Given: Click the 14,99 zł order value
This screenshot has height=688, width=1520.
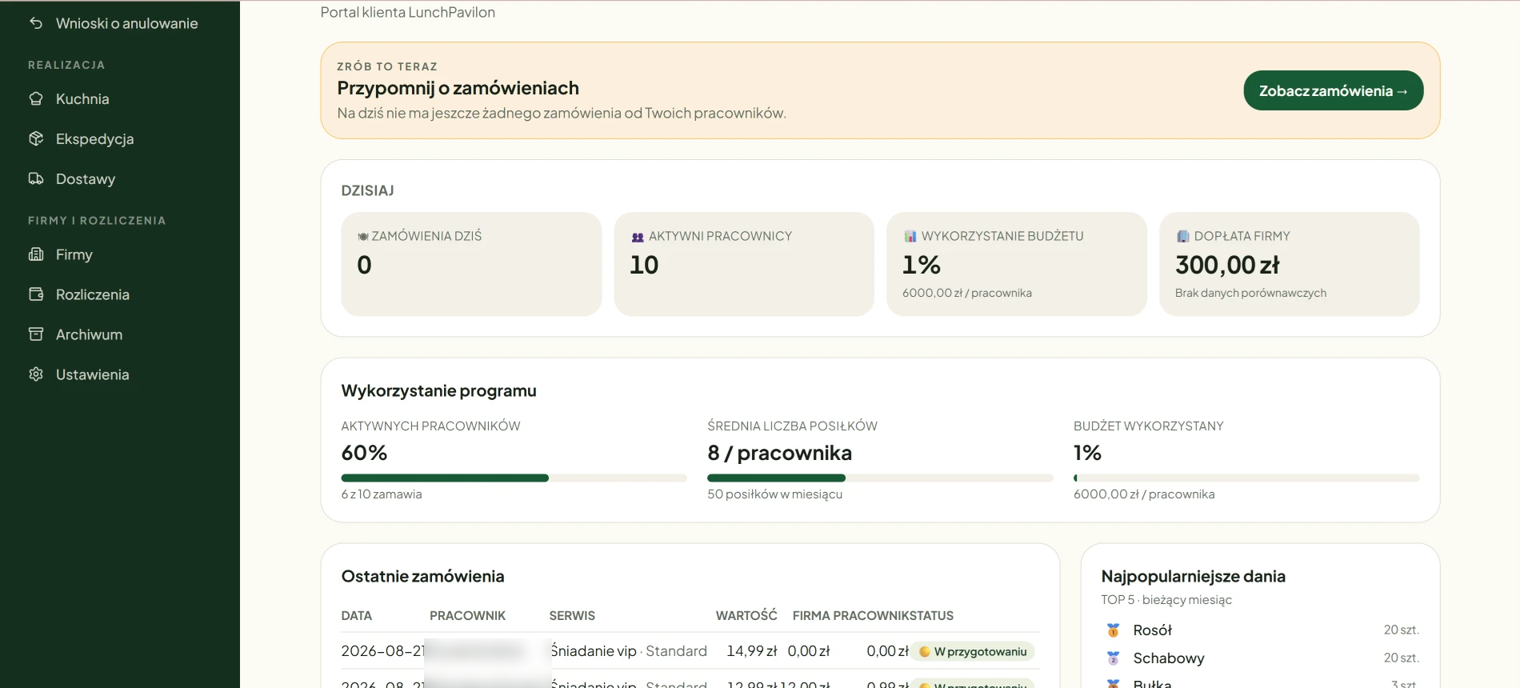Looking at the screenshot, I should pos(751,651).
